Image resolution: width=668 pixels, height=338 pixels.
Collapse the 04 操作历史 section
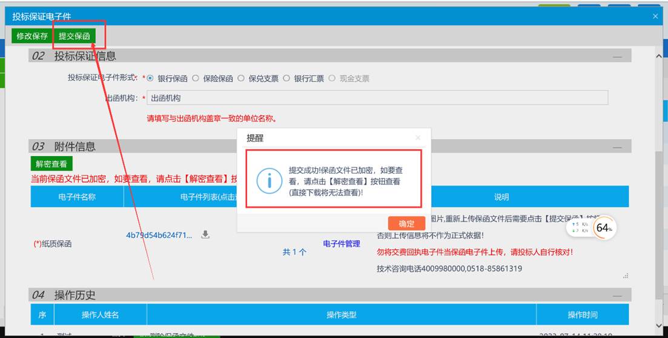point(617,296)
